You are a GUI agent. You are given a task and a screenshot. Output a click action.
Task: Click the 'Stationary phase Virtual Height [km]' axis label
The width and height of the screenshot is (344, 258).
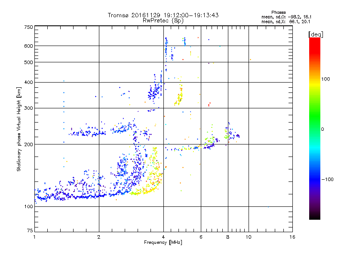18,129
